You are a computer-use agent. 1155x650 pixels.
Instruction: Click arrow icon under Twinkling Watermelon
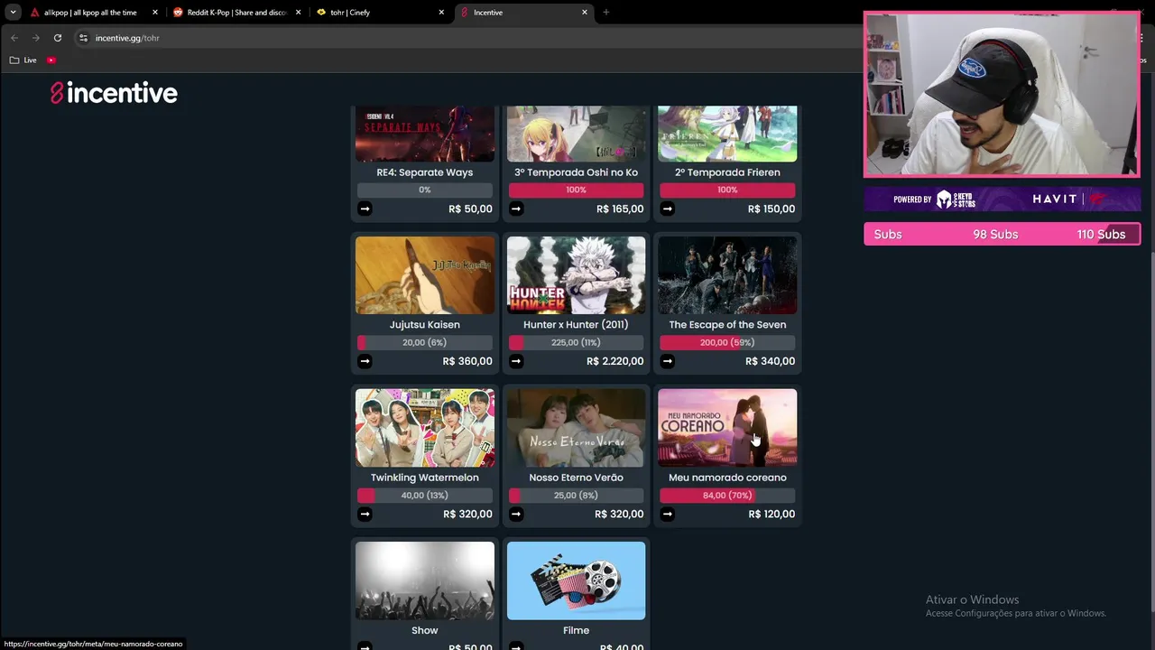click(365, 514)
